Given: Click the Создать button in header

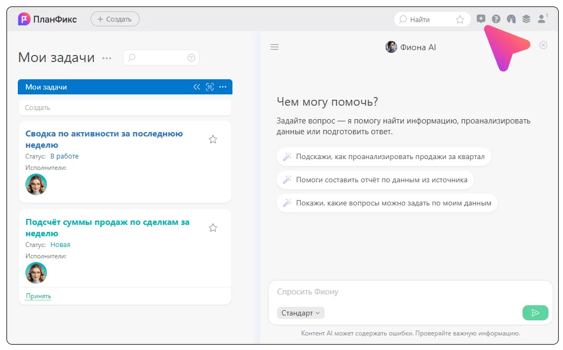Looking at the screenshot, I should (x=115, y=19).
